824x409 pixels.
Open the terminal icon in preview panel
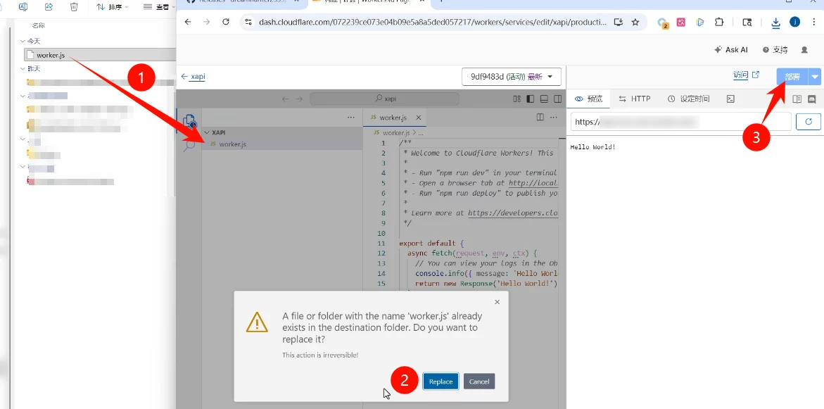[730, 99]
